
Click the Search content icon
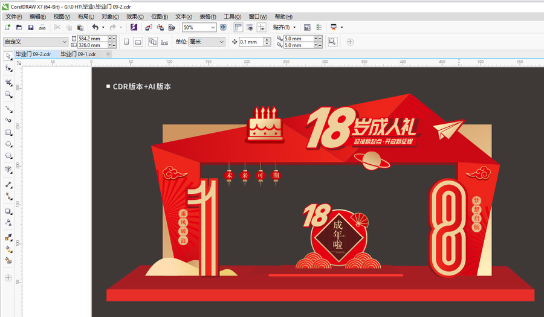(x=134, y=27)
